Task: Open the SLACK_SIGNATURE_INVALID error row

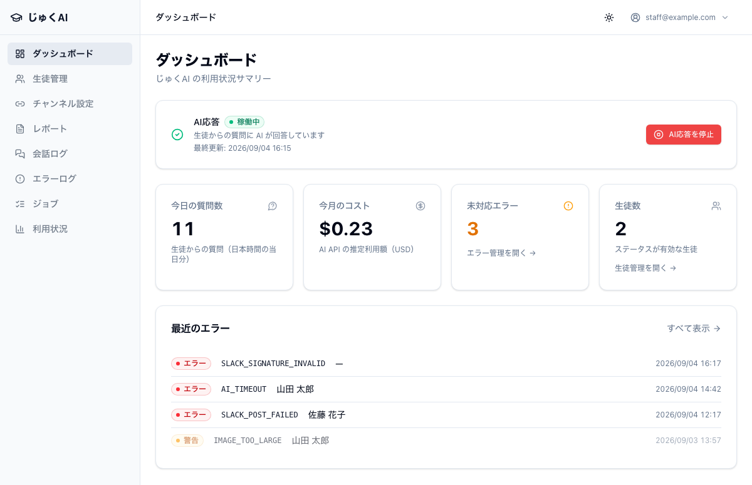Action: [446, 364]
